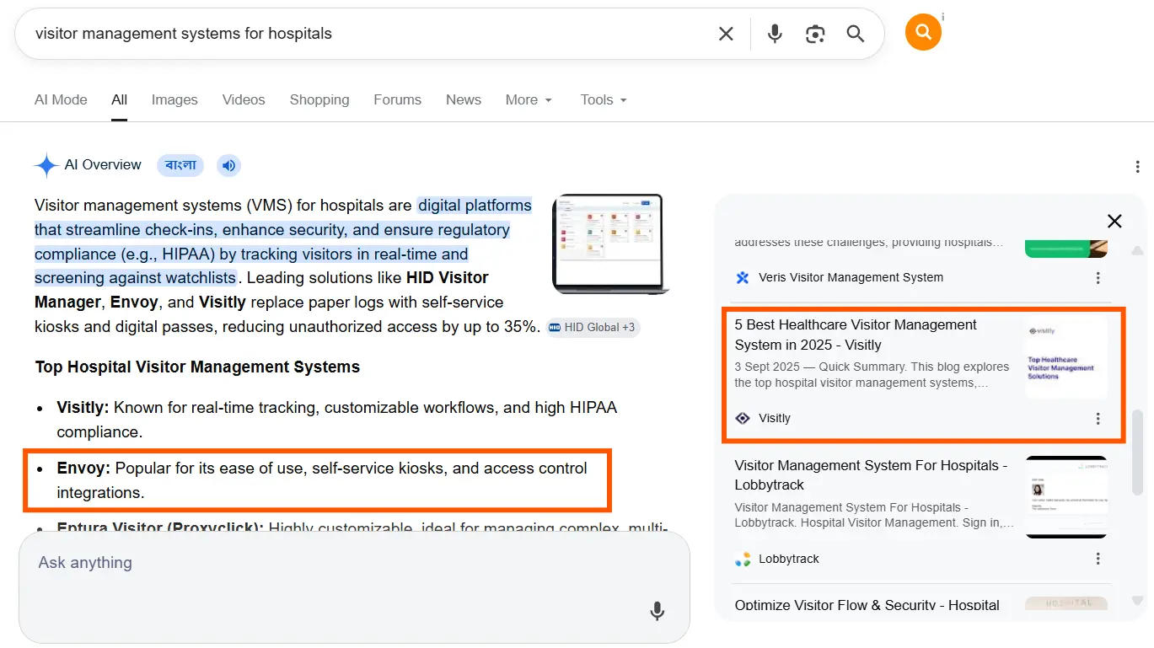1154x648 pixels.
Task: Open 'Visitor Management System For Hospitals - Lobbytrack' link
Action: pos(871,475)
